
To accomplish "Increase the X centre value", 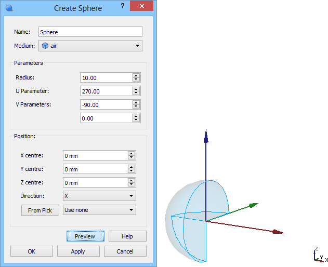I will click(x=132, y=153).
